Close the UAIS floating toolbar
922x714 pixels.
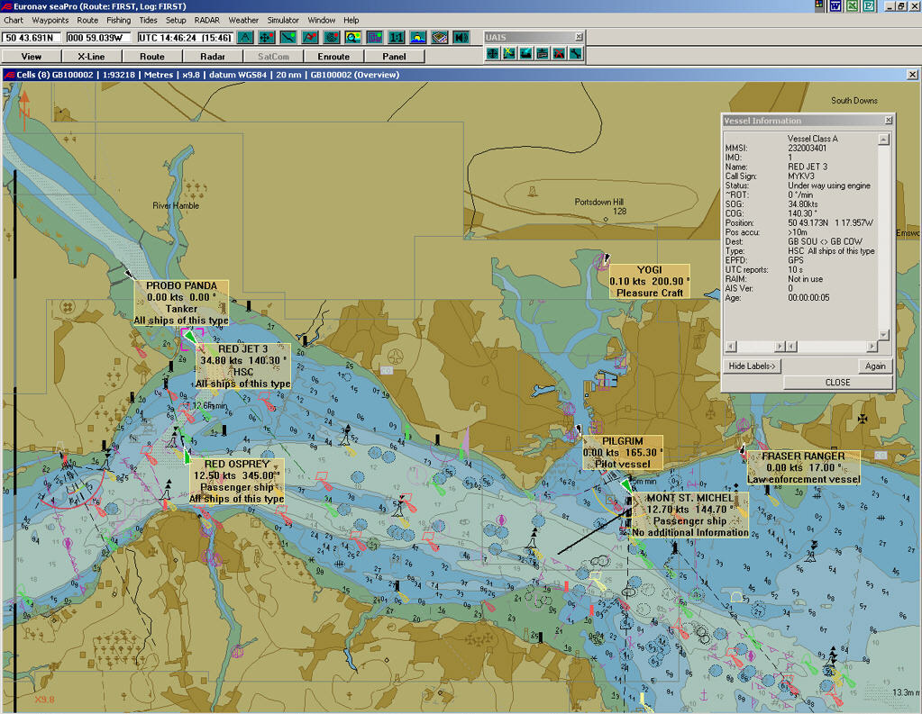point(579,37)
